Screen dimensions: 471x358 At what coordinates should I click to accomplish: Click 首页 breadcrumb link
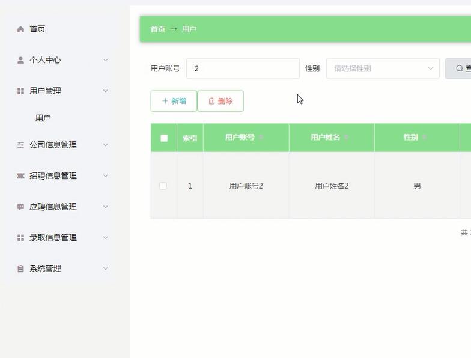pyautogui.click(x=158, y=29)
